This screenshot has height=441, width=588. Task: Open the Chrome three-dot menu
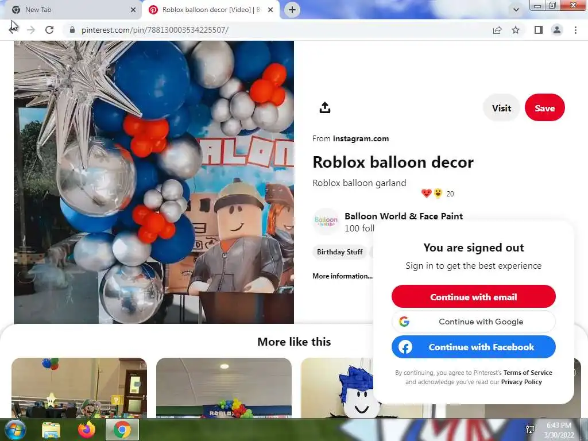[575, 30]
